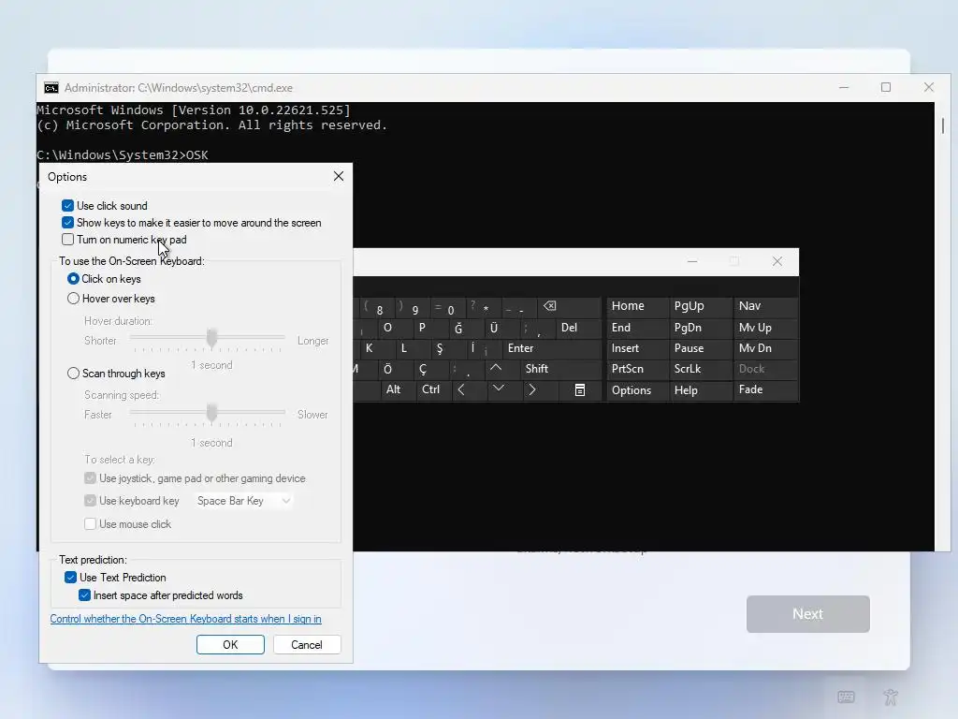This screenshot has width=958, height=719.
Task: Minimize the On-Screen Keyboard window
Action: pyautogui.click(x=692, y=262)
